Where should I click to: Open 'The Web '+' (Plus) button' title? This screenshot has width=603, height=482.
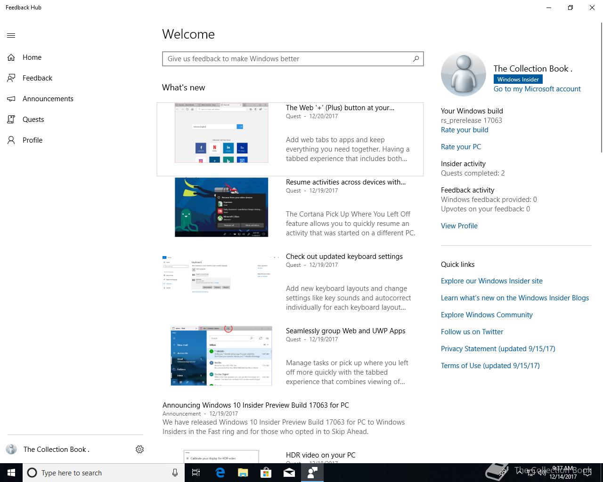340,108
